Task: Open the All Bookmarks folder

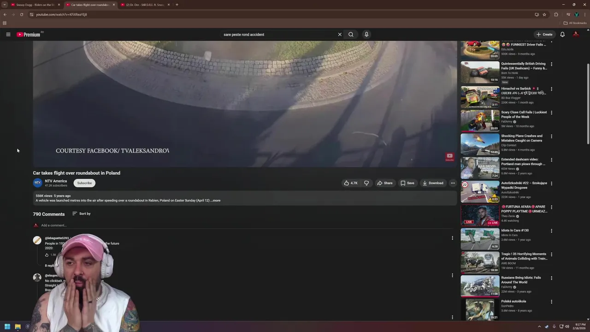Action: 575,23
